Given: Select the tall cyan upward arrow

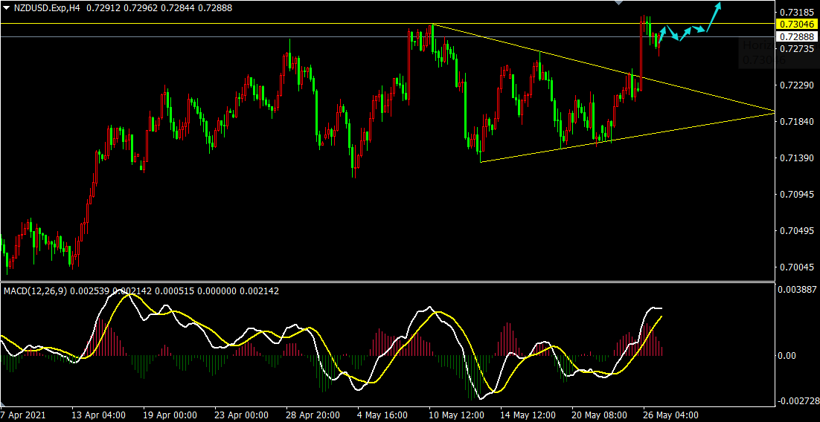Looking at the screenshot, I should 714,16.
